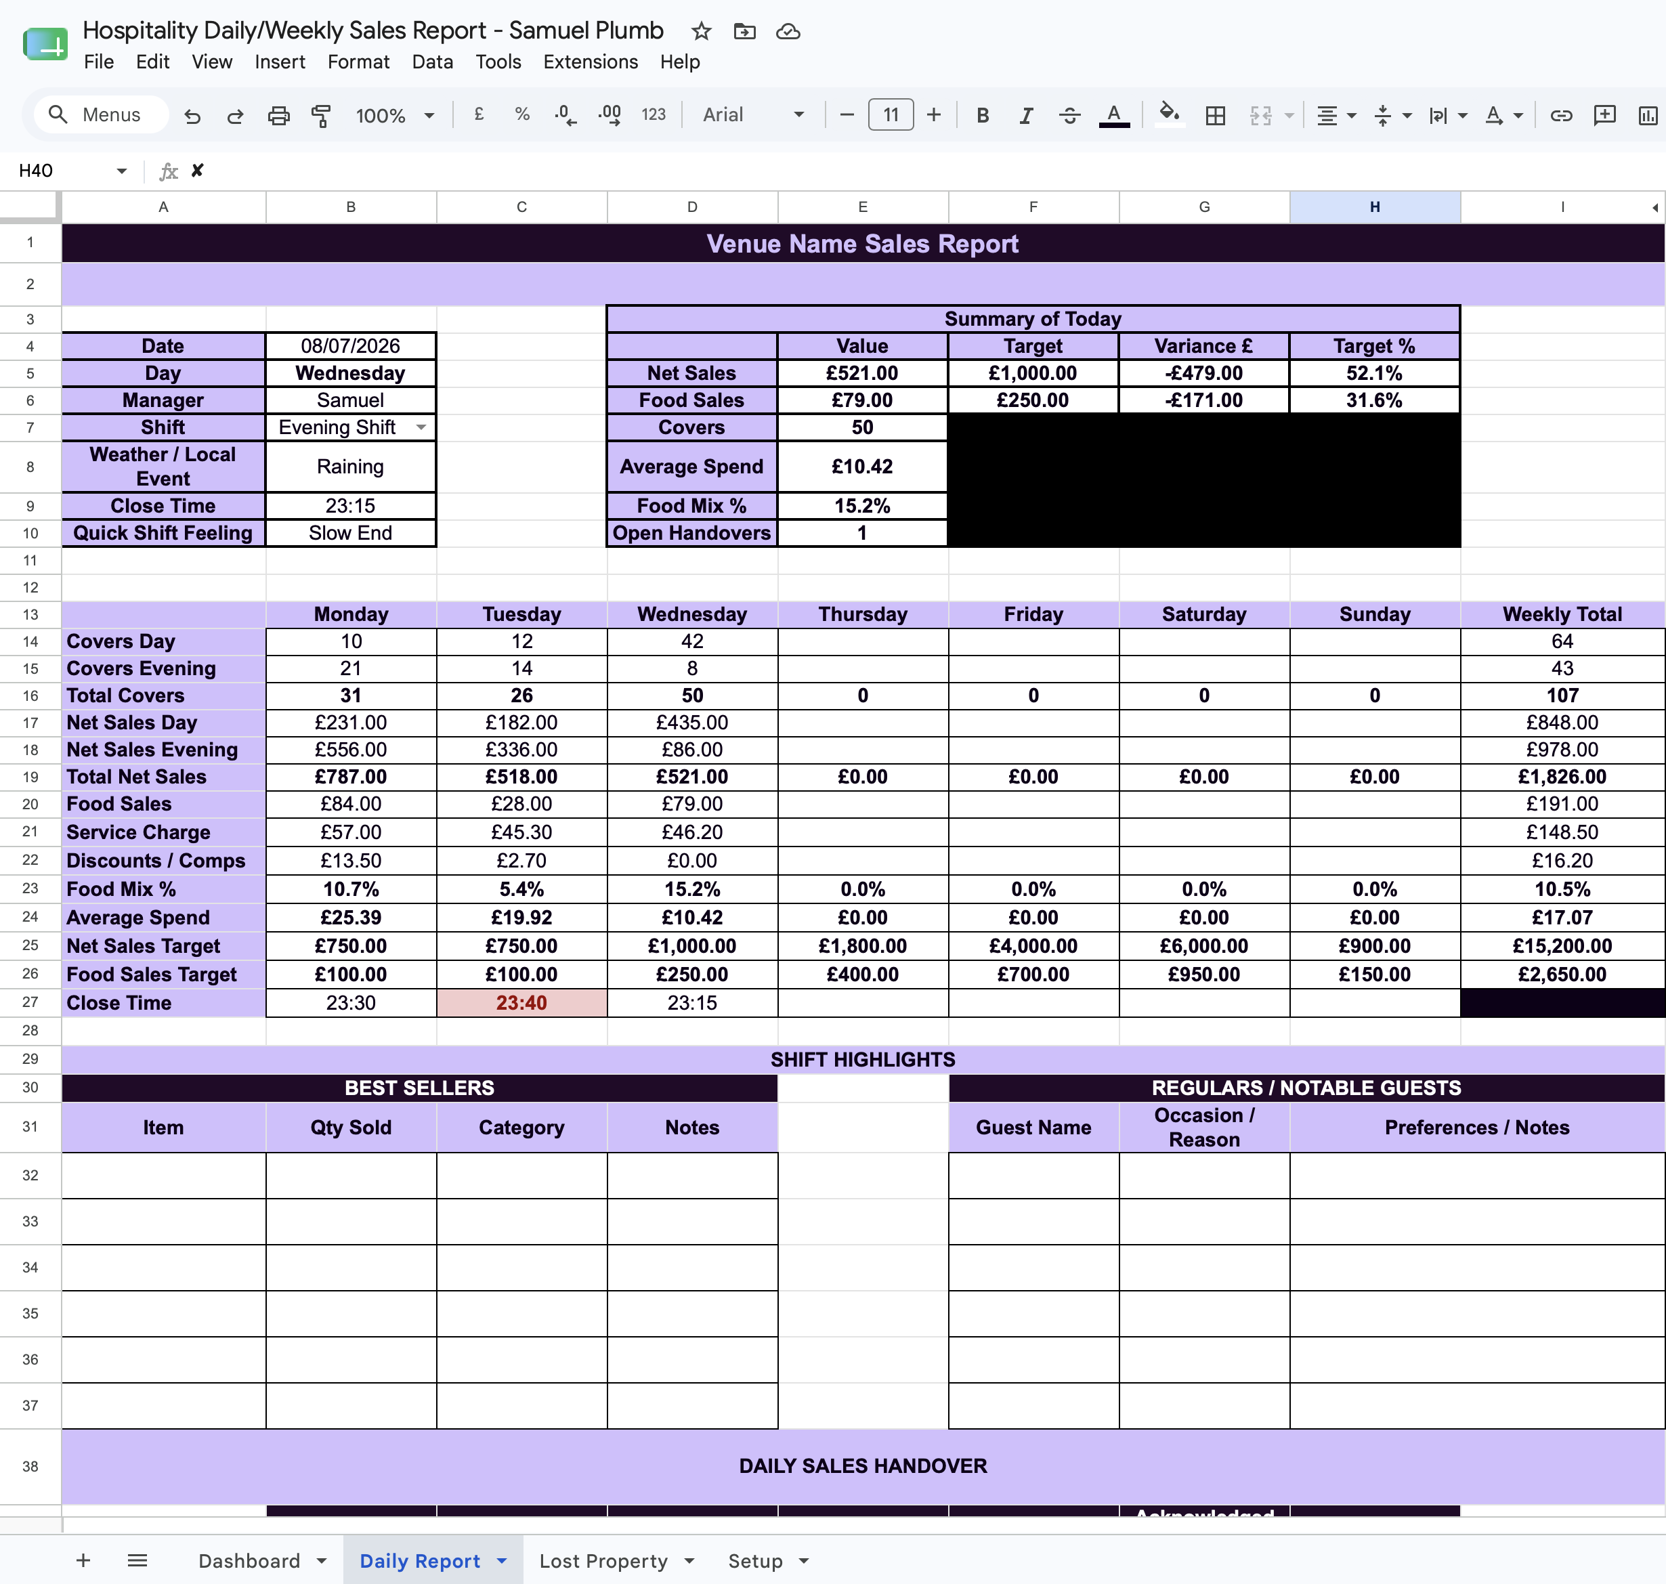Check the cloud document status icon
Viewport: 1666px width, 1584px height.
click(788, 31)
